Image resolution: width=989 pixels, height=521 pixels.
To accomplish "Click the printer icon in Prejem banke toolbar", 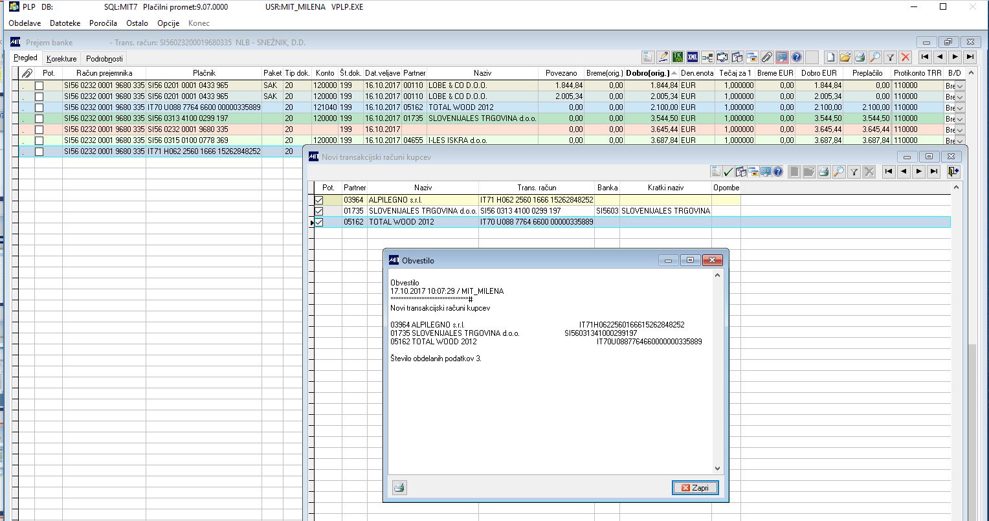I will coord(860,57).
